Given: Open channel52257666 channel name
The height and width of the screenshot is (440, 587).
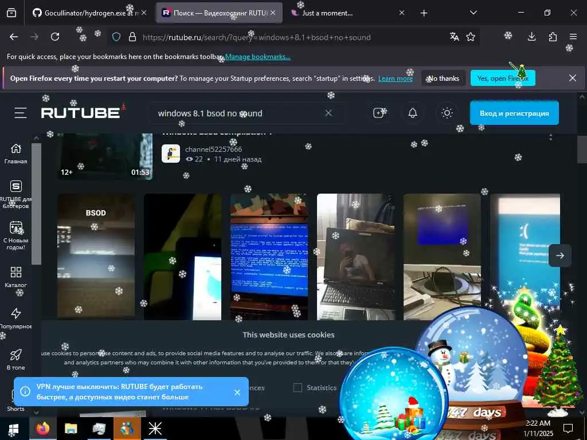Looking at the screenshot, I should [x=213, y=150].
